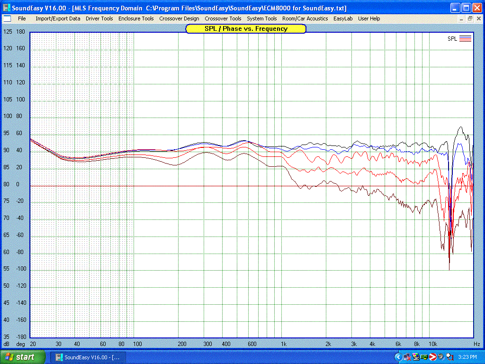The image size is (485, 364).
Task: Open the Crossover Tools menu
Action: click(x=223, y=18)
